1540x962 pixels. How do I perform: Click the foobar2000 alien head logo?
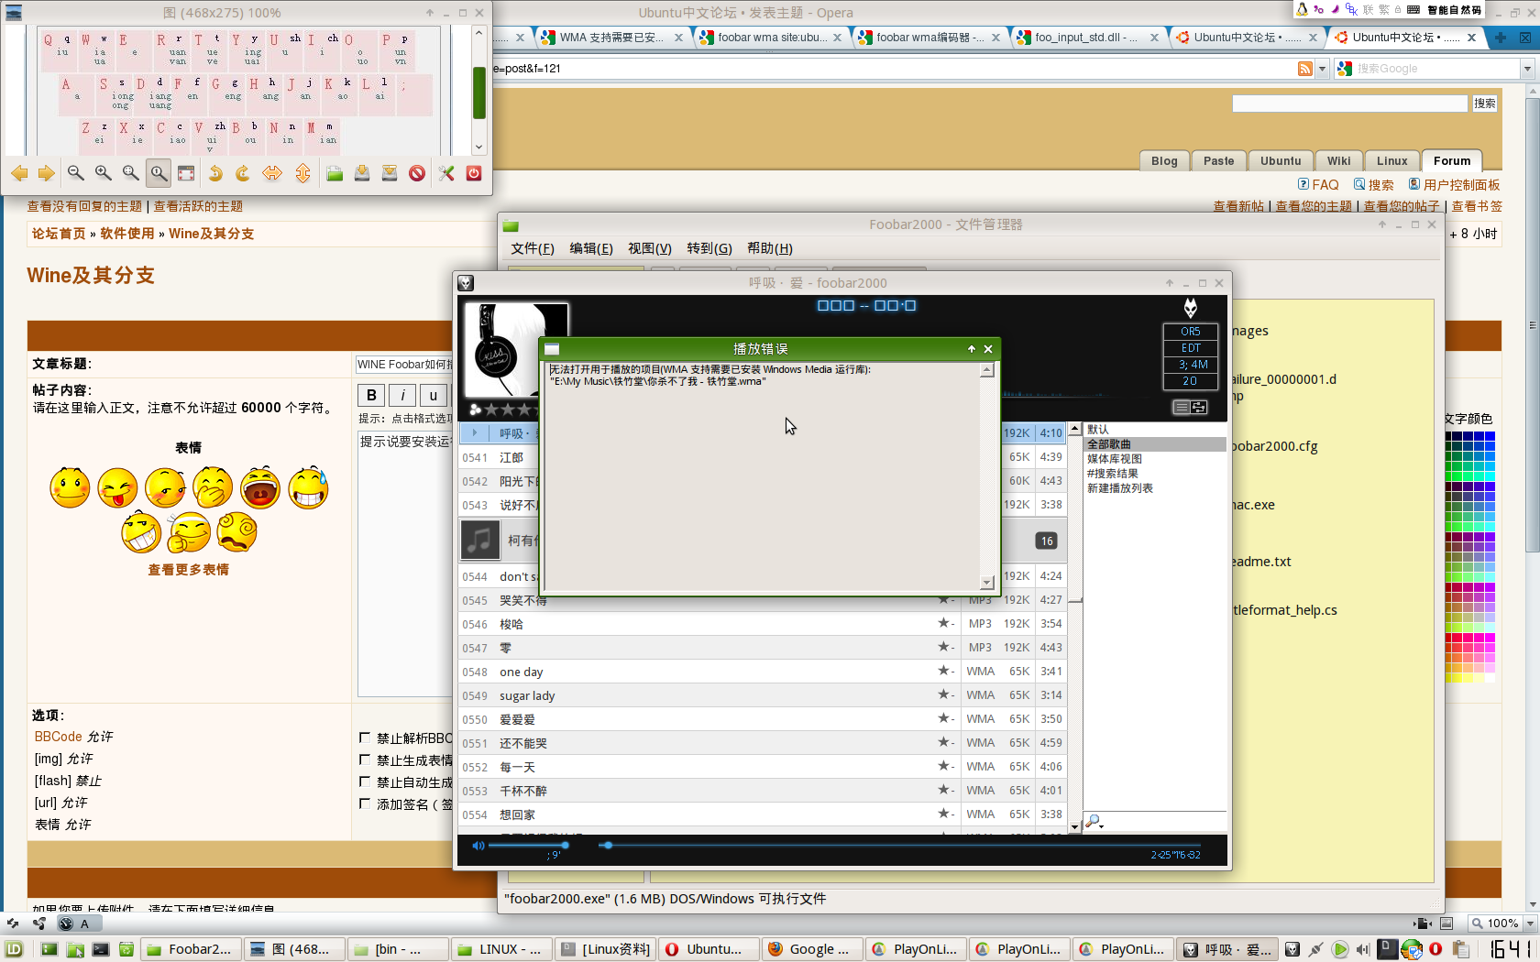(1190, 308)
